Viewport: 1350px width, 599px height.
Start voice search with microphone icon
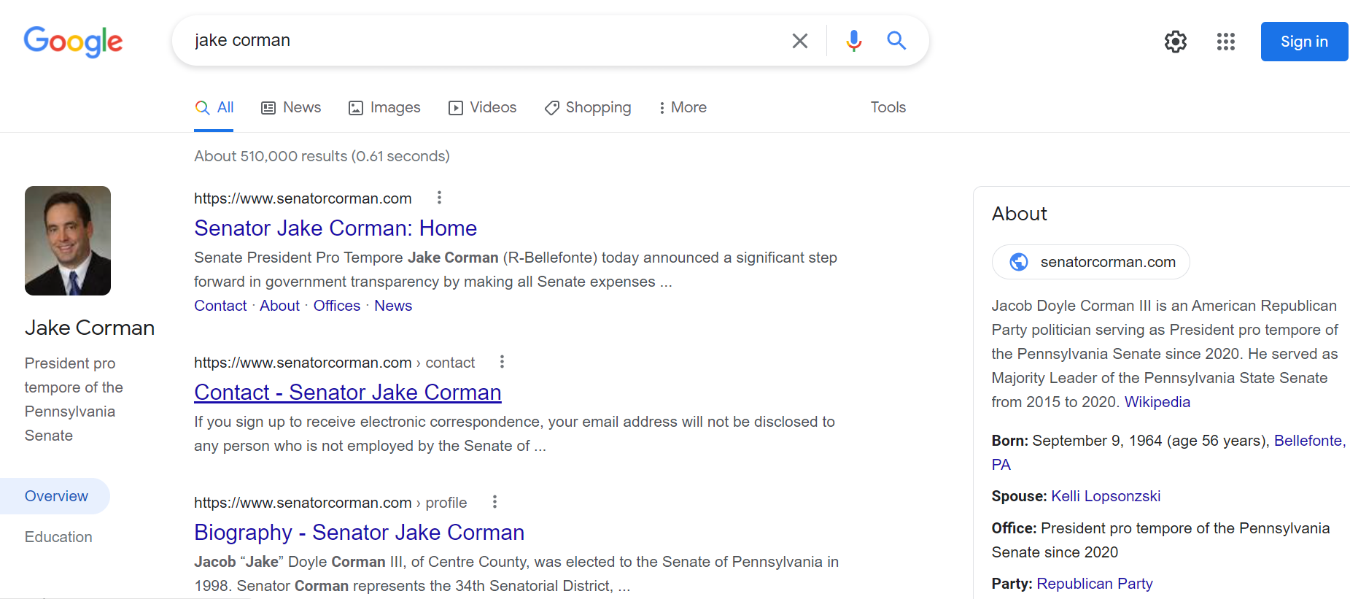pos(854,41)
